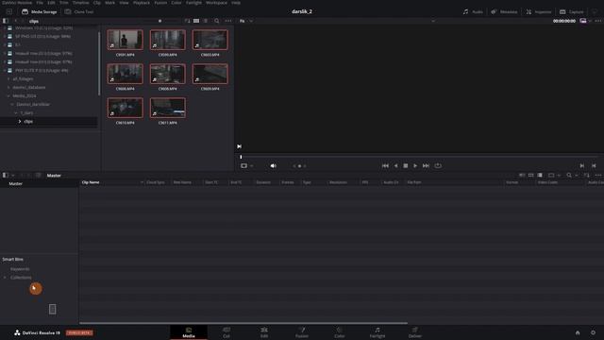
Task: Open the Timeline menu
Action: tap(81, 3)
